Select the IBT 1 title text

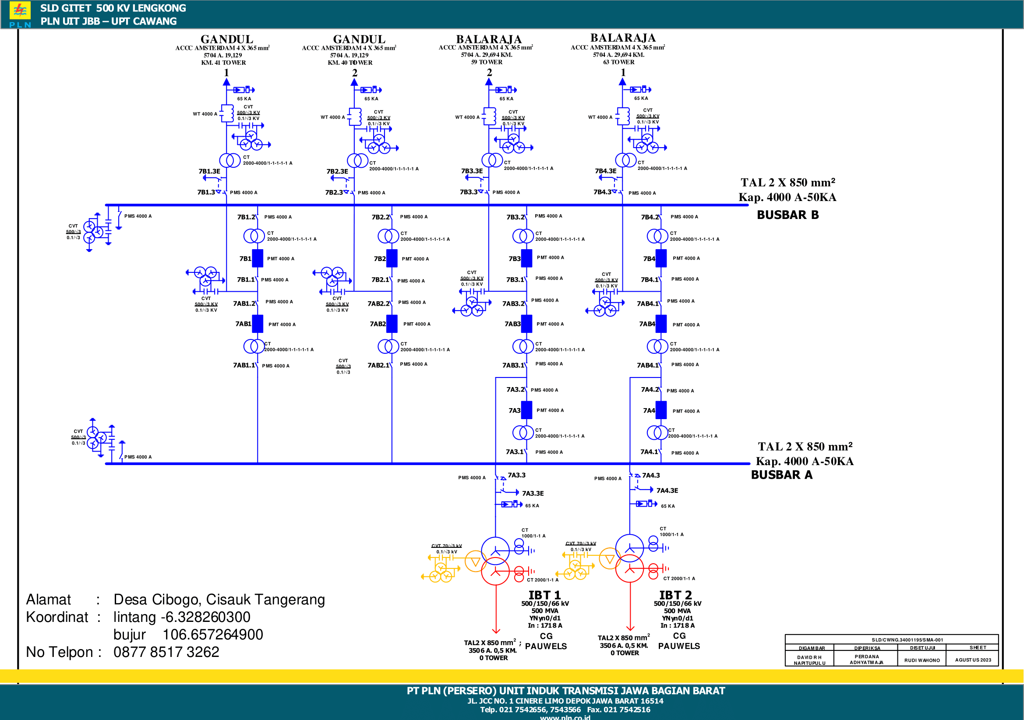[x=544, y=595]
